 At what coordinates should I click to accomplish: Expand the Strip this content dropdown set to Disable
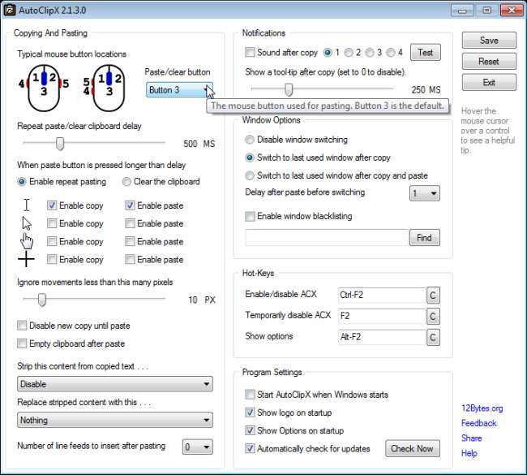115,384
